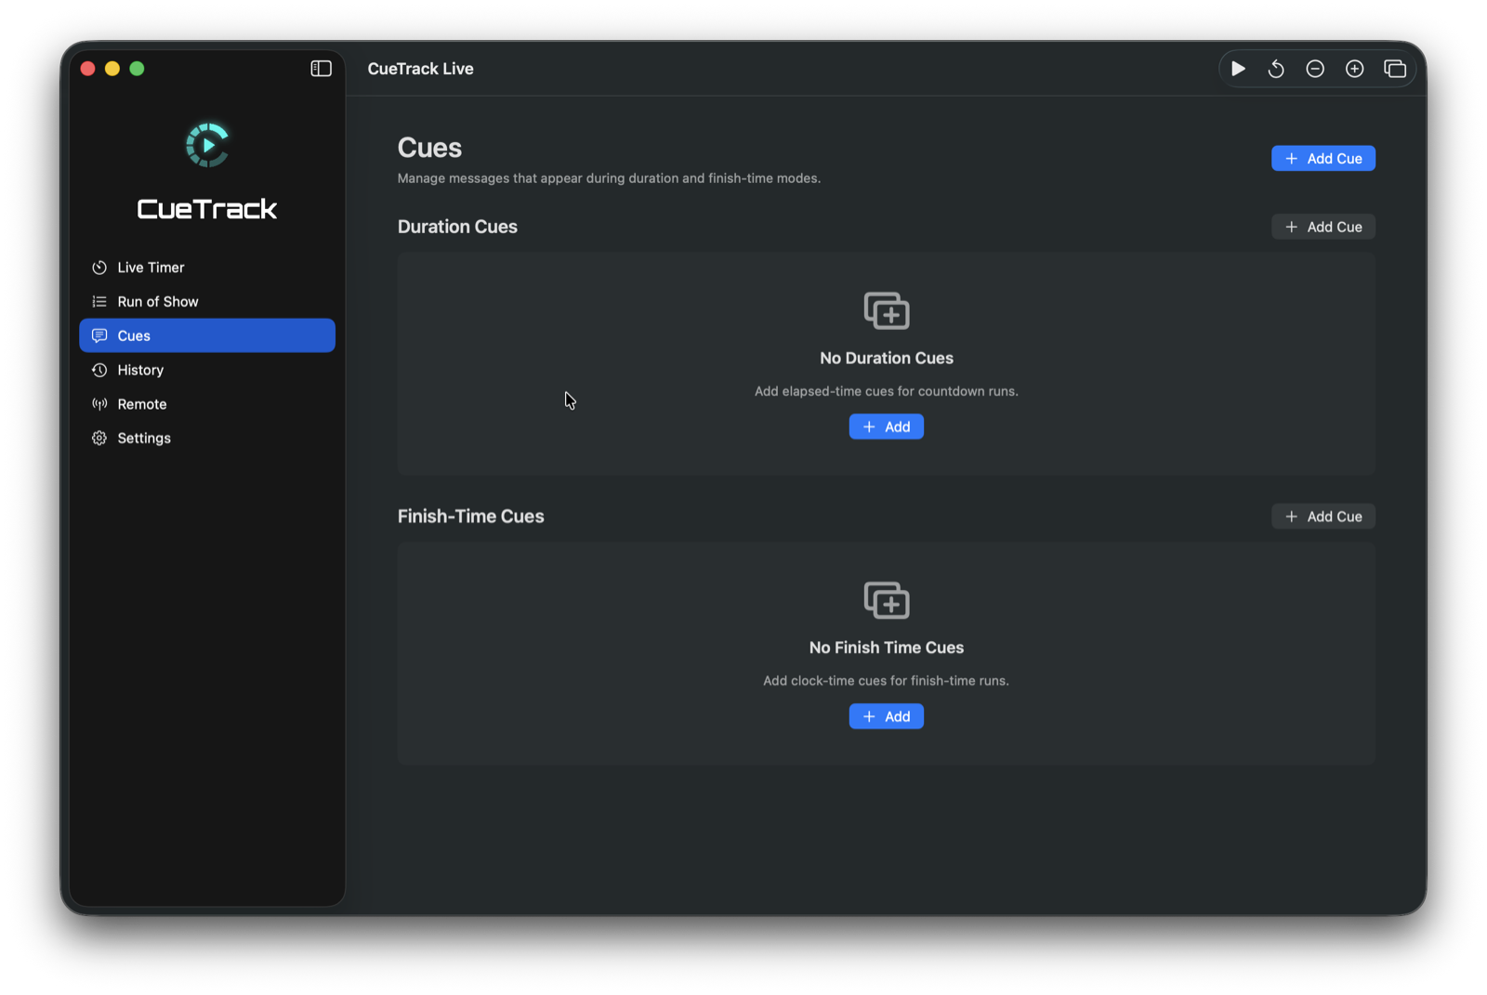Click the CueTrack wordmark in sidebar
This screenshot has height=995, width=1487.
tap(207, 209)
